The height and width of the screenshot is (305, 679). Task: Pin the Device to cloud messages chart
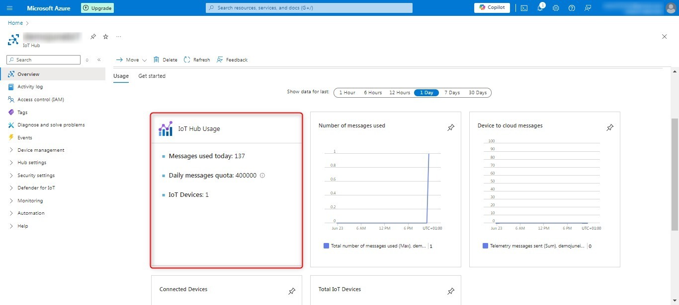[610, 128]
